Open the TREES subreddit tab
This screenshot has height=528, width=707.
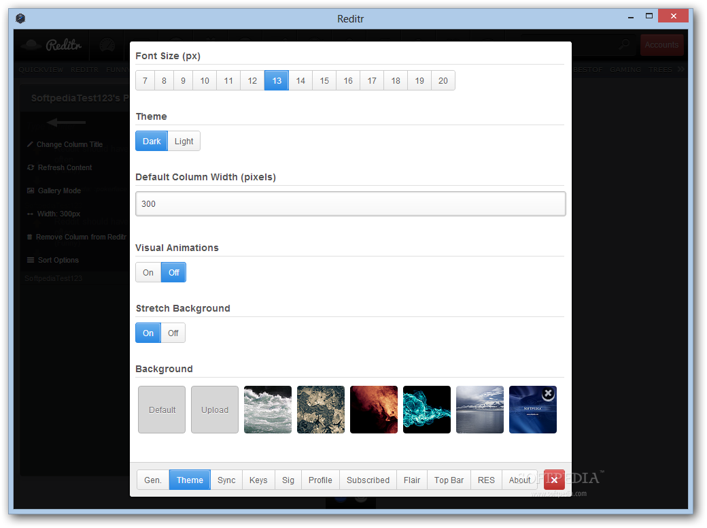pos(660,69)
